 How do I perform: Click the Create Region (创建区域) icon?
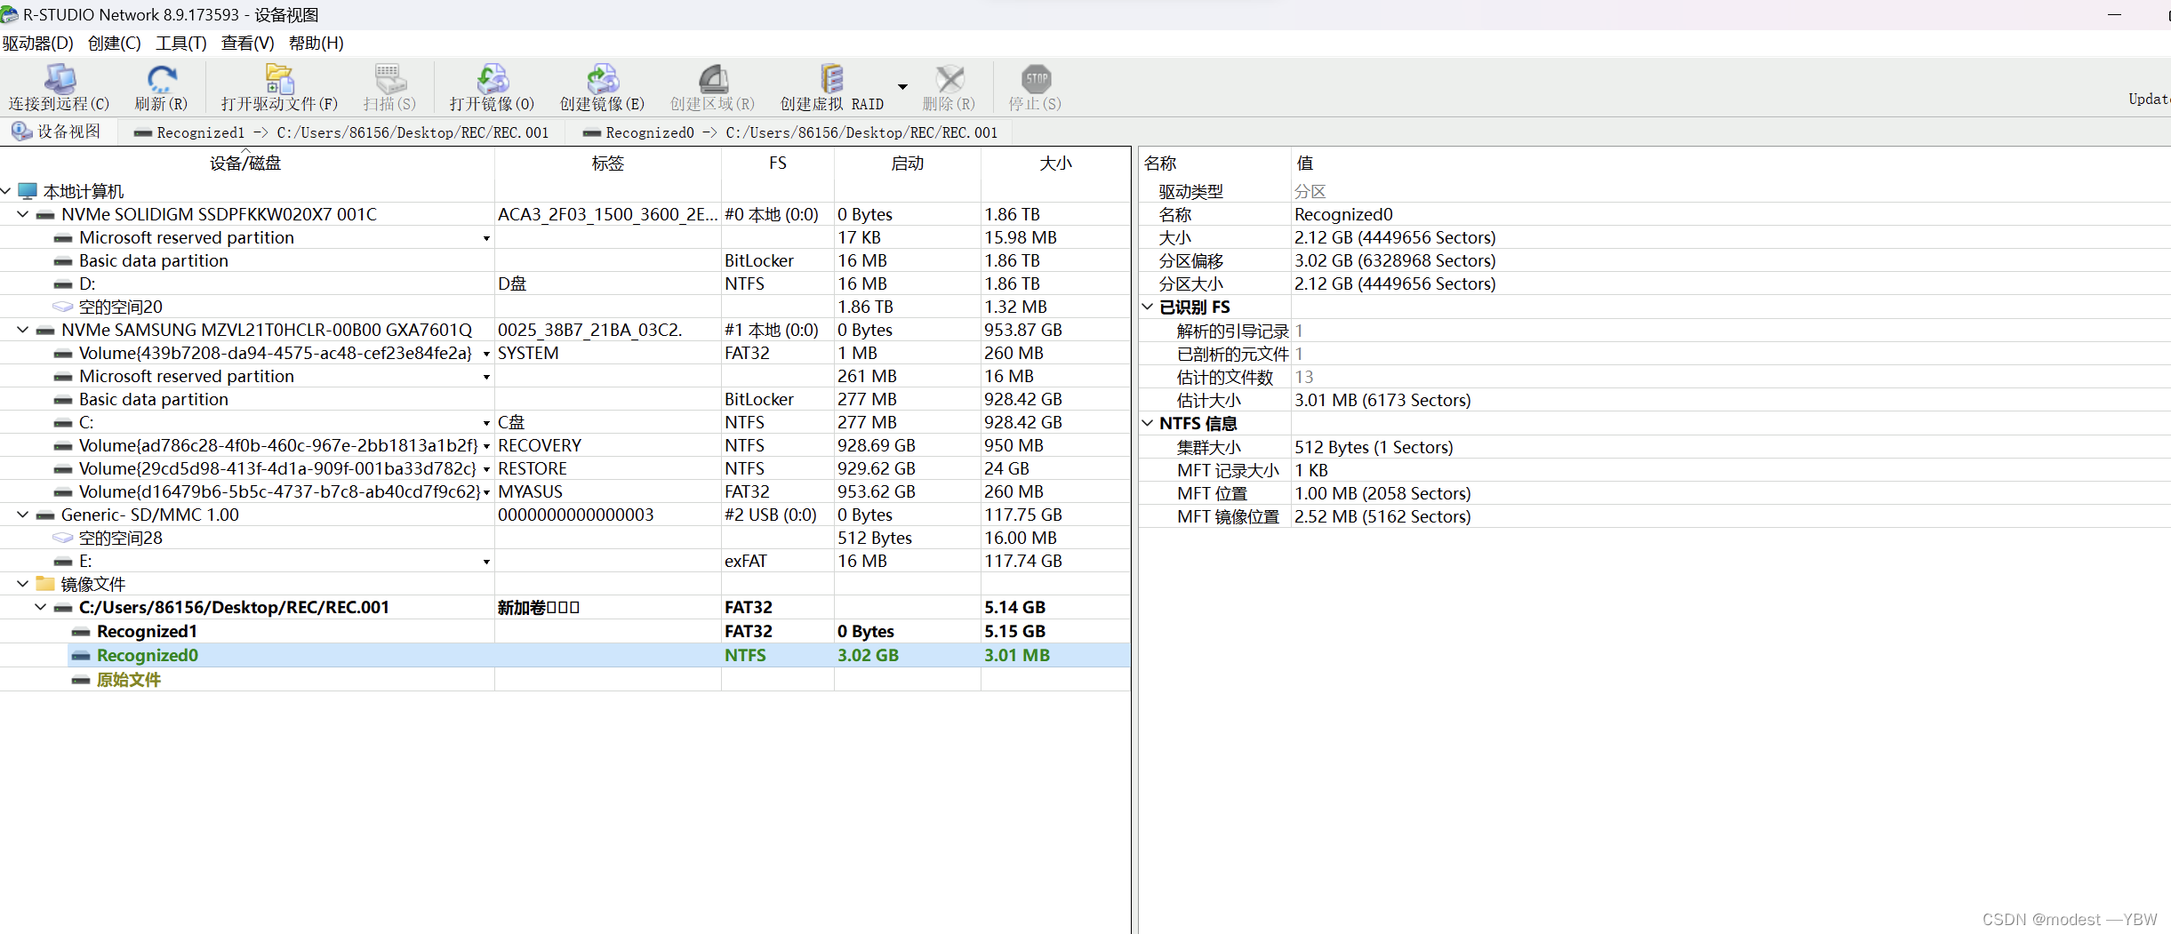coord(712,79)
